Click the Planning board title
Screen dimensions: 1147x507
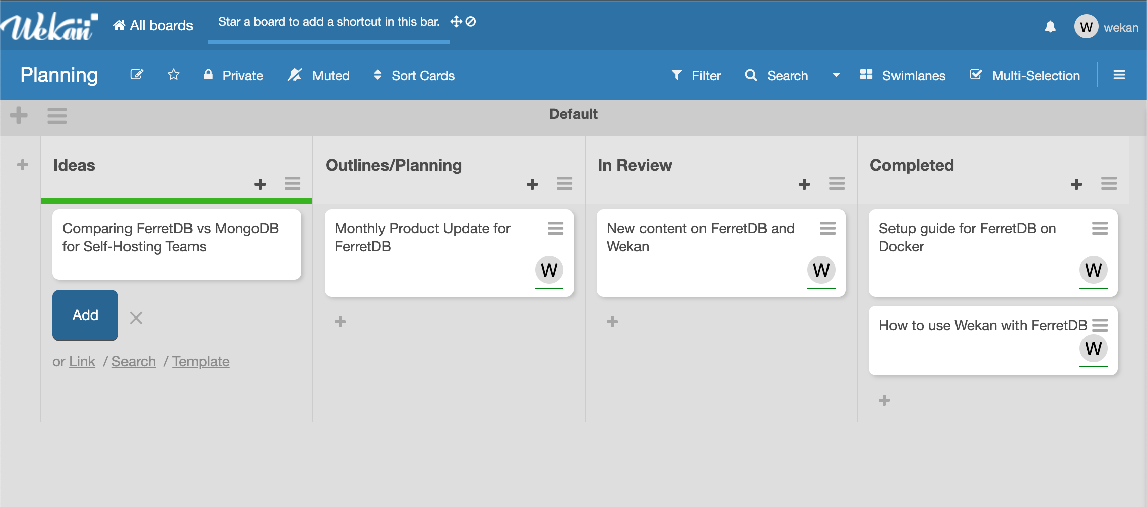tap(59, 75)
